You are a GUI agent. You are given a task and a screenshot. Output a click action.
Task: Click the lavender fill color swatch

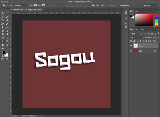(35, 5)
